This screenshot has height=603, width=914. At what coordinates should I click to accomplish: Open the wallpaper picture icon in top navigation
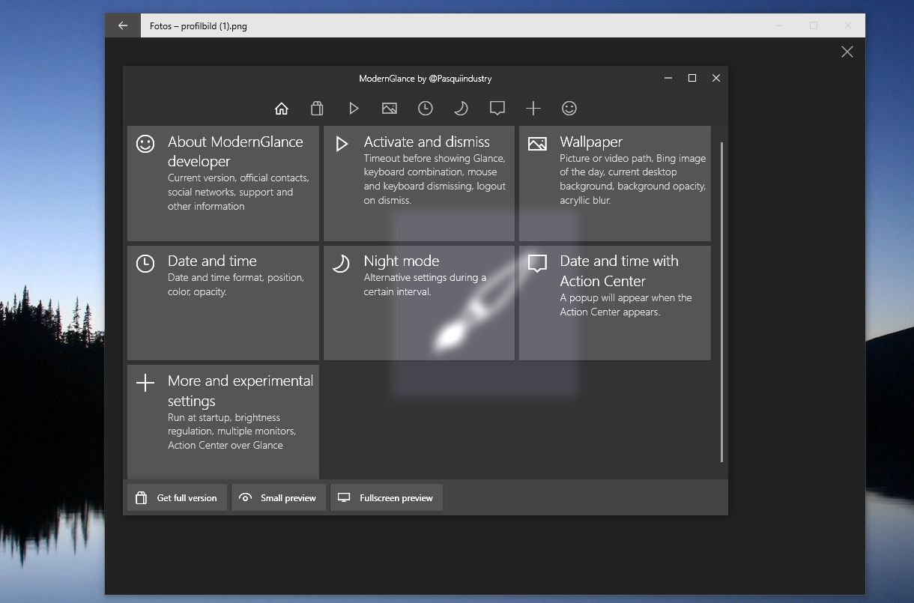tap(389, 109)
